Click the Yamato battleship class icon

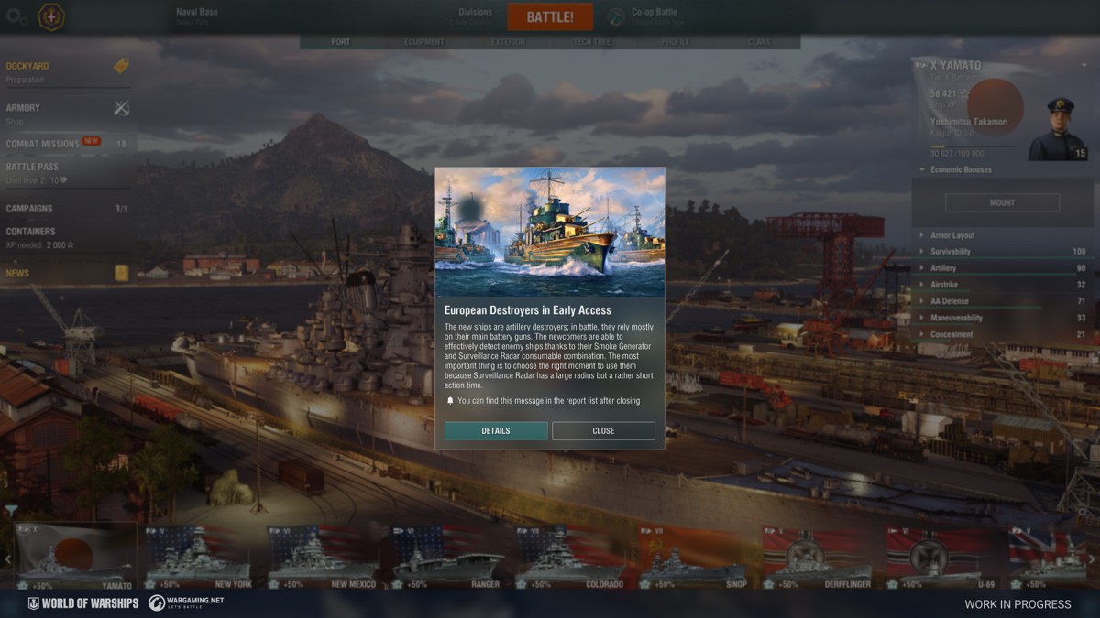[x=920, y=65]
